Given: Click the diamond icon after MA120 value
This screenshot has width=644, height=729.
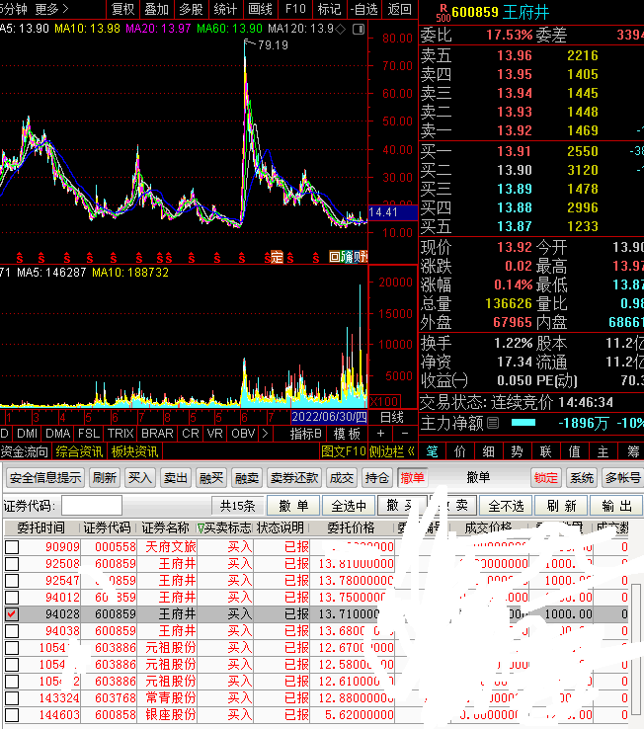Looking at the screenshot, I should (x=341, y=29).
